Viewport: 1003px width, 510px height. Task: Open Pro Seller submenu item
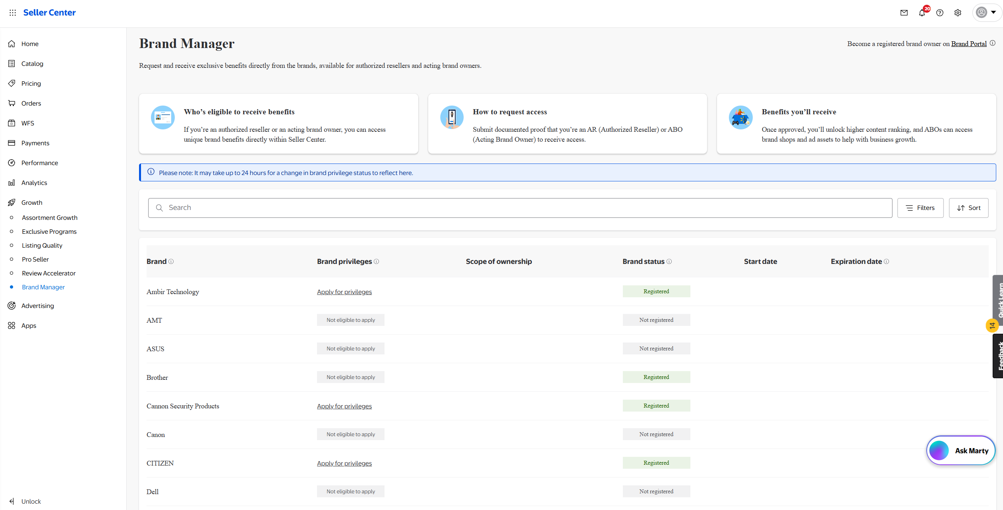pos(35,259)
